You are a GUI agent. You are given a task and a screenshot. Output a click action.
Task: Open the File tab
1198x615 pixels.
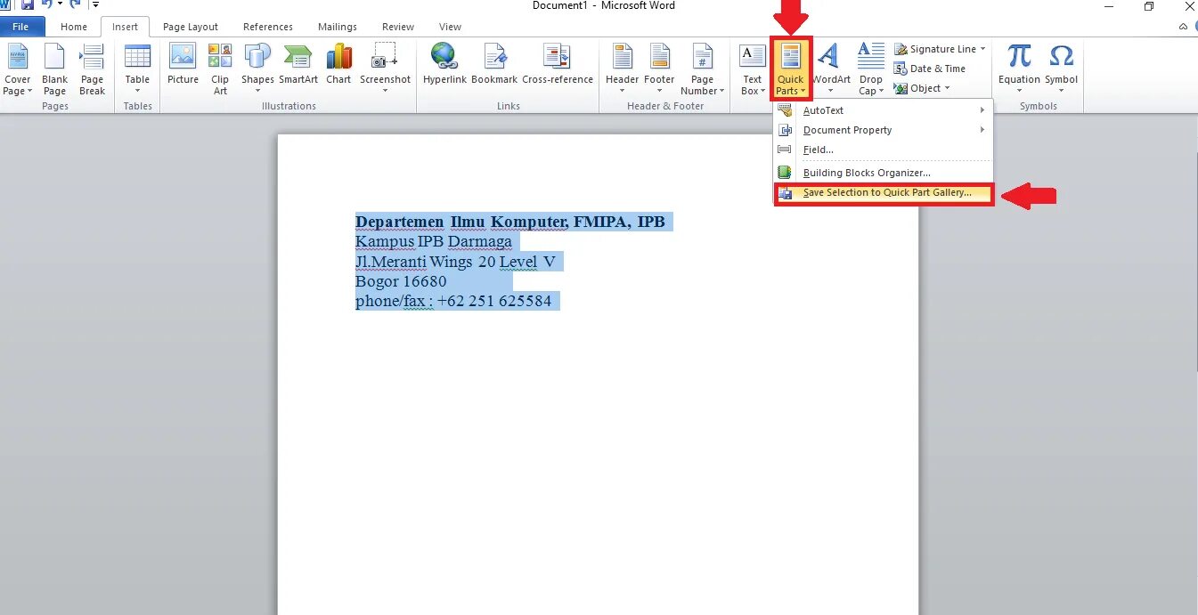[20, 27]
